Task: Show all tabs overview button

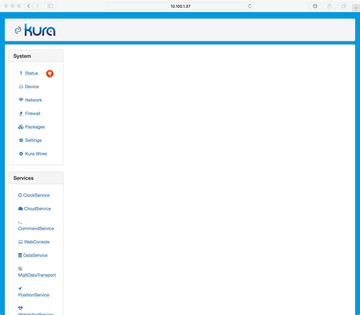Action: tap(344, 6)
